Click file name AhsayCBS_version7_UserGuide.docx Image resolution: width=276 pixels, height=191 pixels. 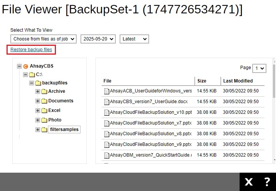click(149, 102)
